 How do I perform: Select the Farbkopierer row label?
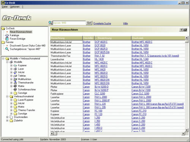[x=57, y=94]
